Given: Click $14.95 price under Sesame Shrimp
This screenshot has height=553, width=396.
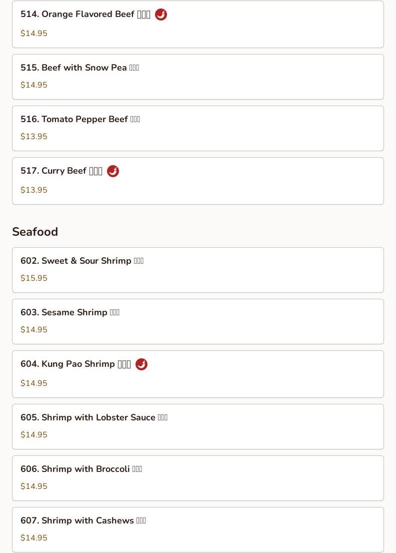Looking at the screenshot, I should [x=34, y=329].
